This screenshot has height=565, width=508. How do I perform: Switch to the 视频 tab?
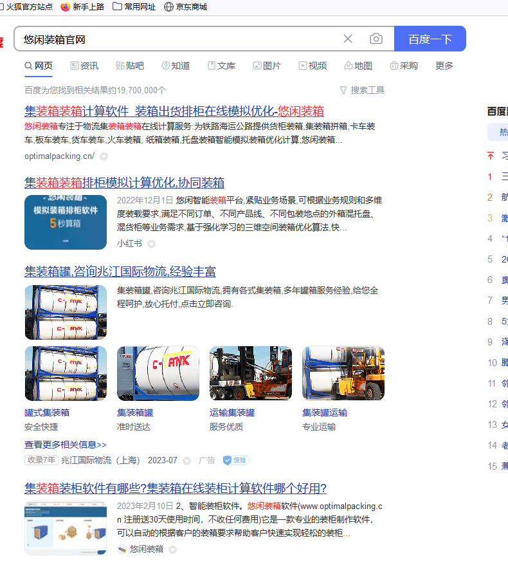pos(313,66)
